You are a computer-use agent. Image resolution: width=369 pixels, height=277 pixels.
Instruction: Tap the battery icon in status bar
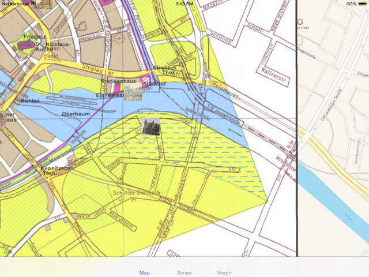[x=362, y=4]
